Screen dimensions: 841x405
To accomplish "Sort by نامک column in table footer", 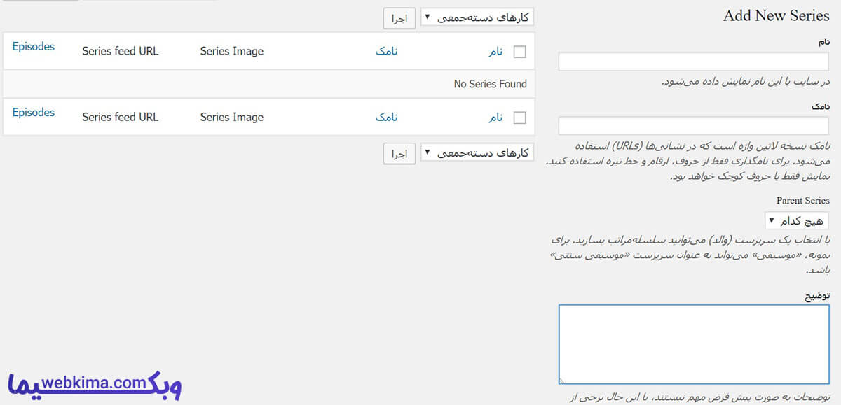I will [x=386, y=117].
